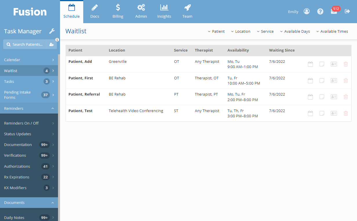Image resolution: width=357 pixels, height=221 pixels.
Task: Open Status Updates in the sidebar
Action: 29,134
